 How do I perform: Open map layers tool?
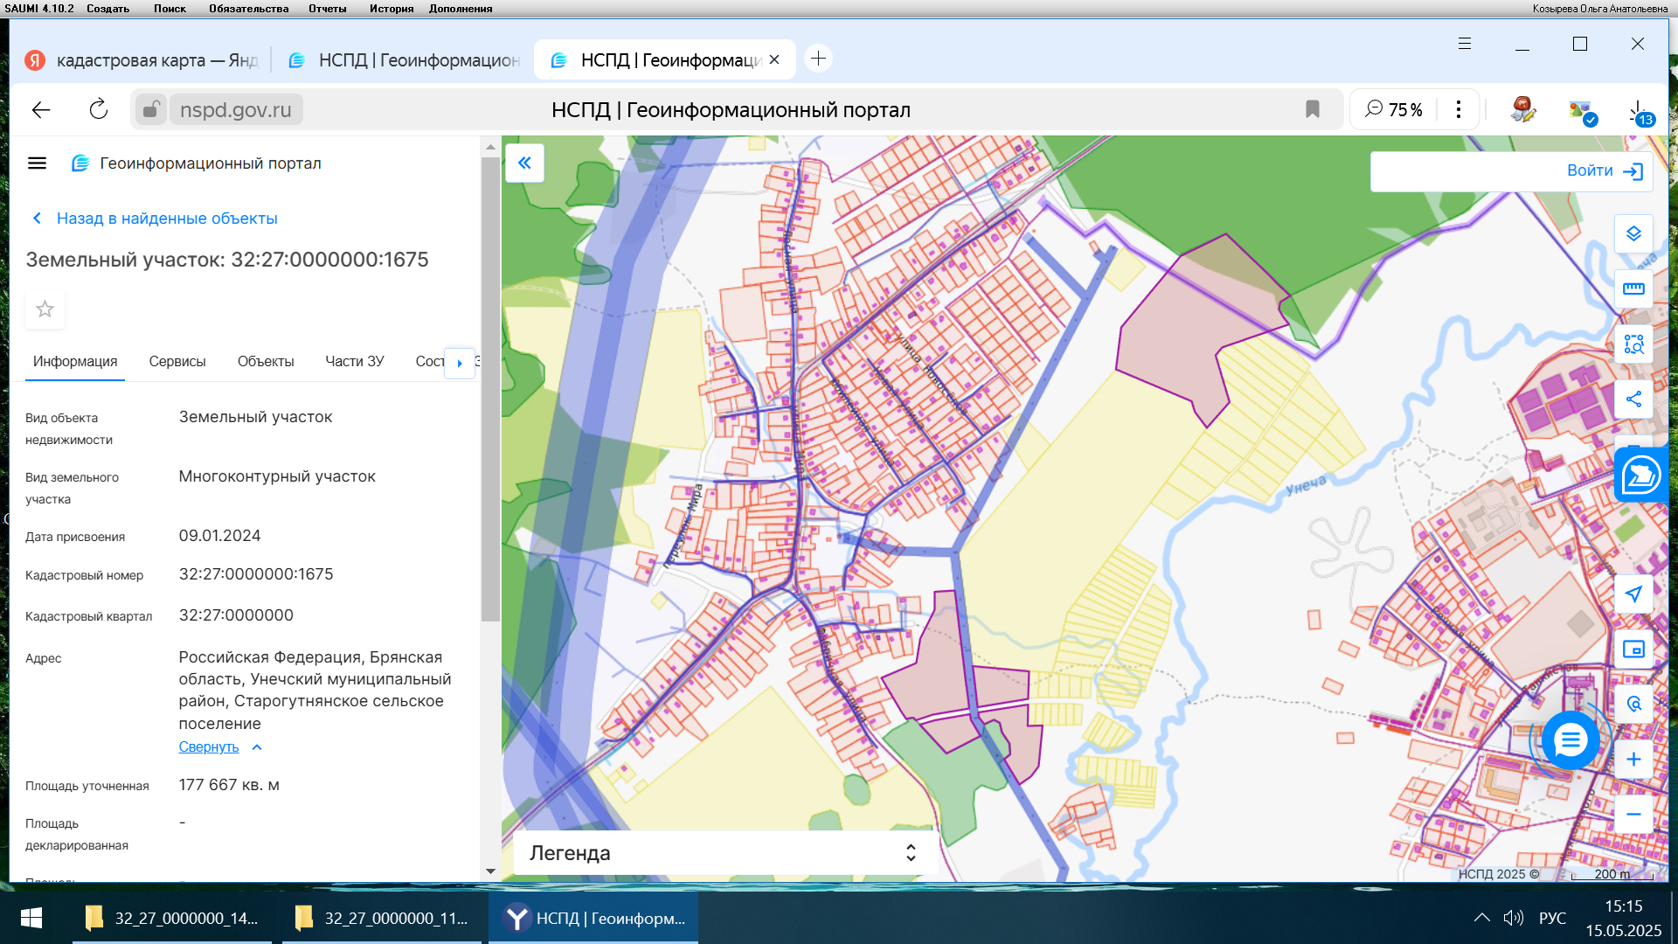pos(1633,234)
